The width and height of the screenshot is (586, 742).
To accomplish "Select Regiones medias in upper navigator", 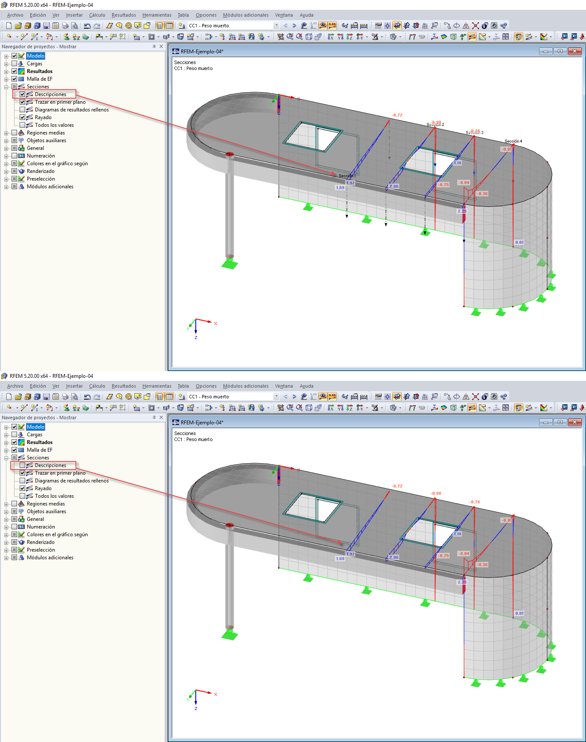I will point(46,133).
